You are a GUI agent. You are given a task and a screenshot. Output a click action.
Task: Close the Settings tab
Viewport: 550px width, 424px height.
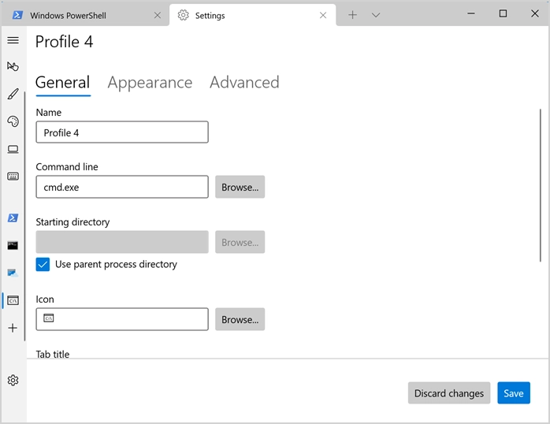tap(321, 15)
